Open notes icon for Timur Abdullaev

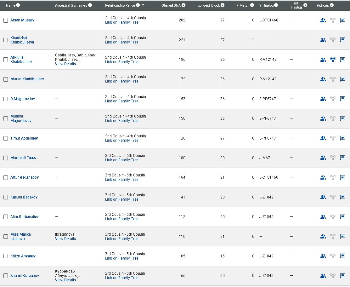coord(343,138)
